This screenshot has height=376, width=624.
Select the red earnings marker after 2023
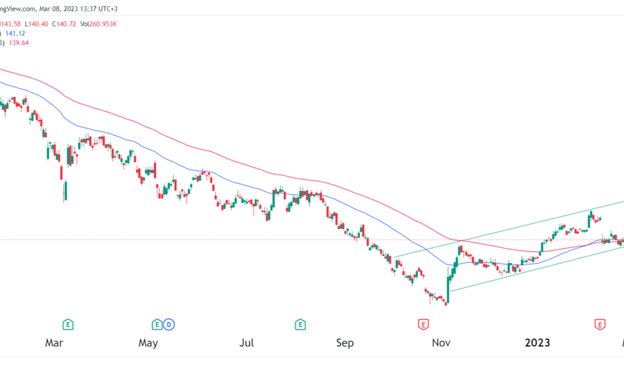600,325
